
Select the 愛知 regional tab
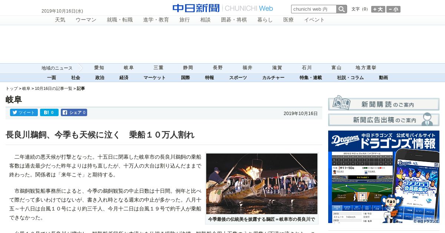click(99, 68)
